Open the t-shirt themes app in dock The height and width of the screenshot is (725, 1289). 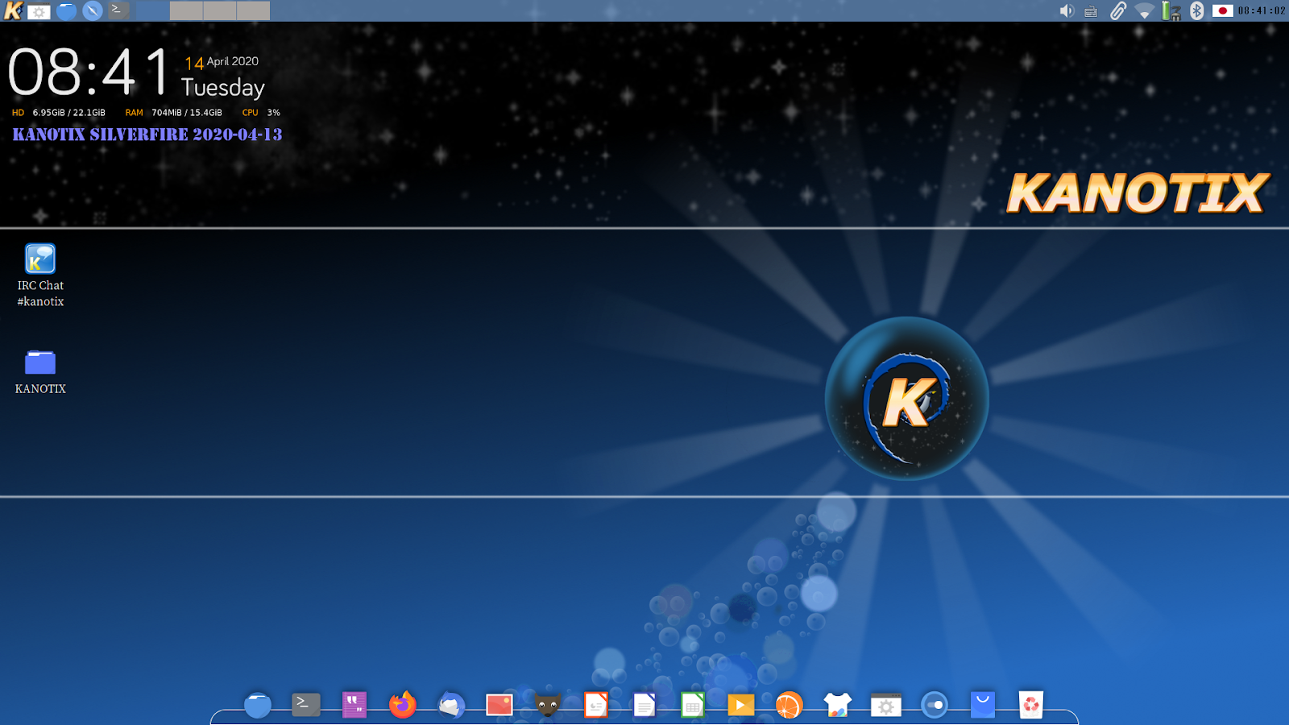pyautogui.click(x=838, y=705)
